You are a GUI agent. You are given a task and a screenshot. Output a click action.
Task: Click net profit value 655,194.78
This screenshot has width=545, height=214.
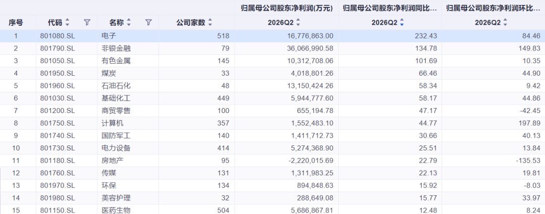coord(314,111)
